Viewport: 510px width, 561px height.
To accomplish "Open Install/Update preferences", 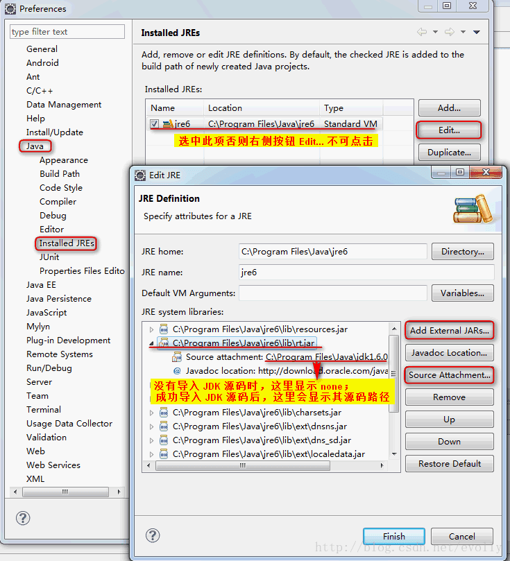I will pos(54,132).
